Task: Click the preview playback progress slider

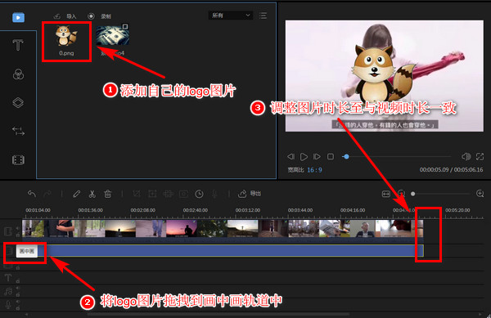Action: [x=397, y=156]
